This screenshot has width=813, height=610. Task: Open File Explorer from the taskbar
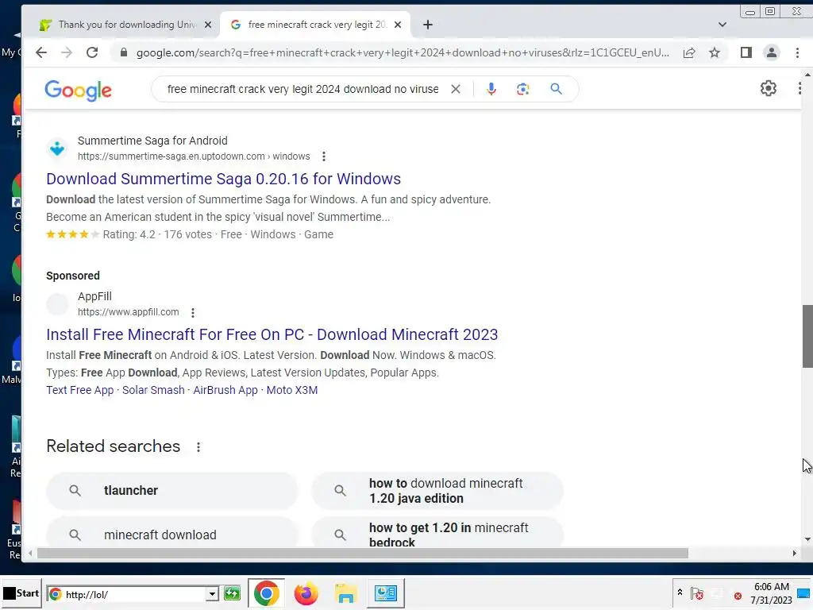[x=346, y=593]
